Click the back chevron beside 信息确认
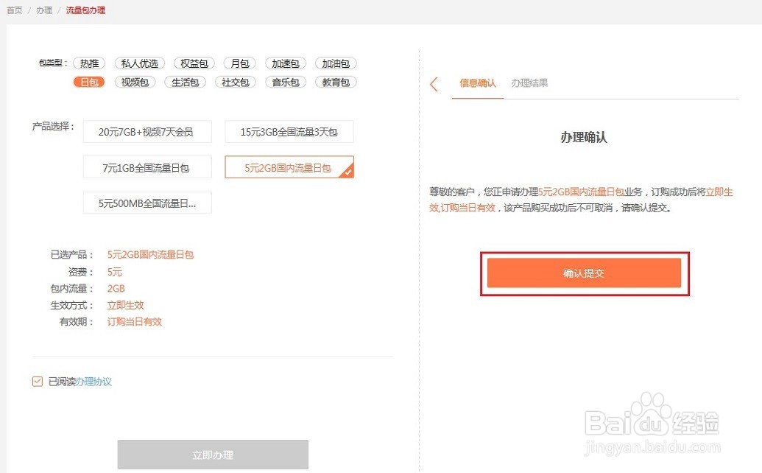Image resolution: width=762 pixels, height=473 pixels. [x=434, y=84]
